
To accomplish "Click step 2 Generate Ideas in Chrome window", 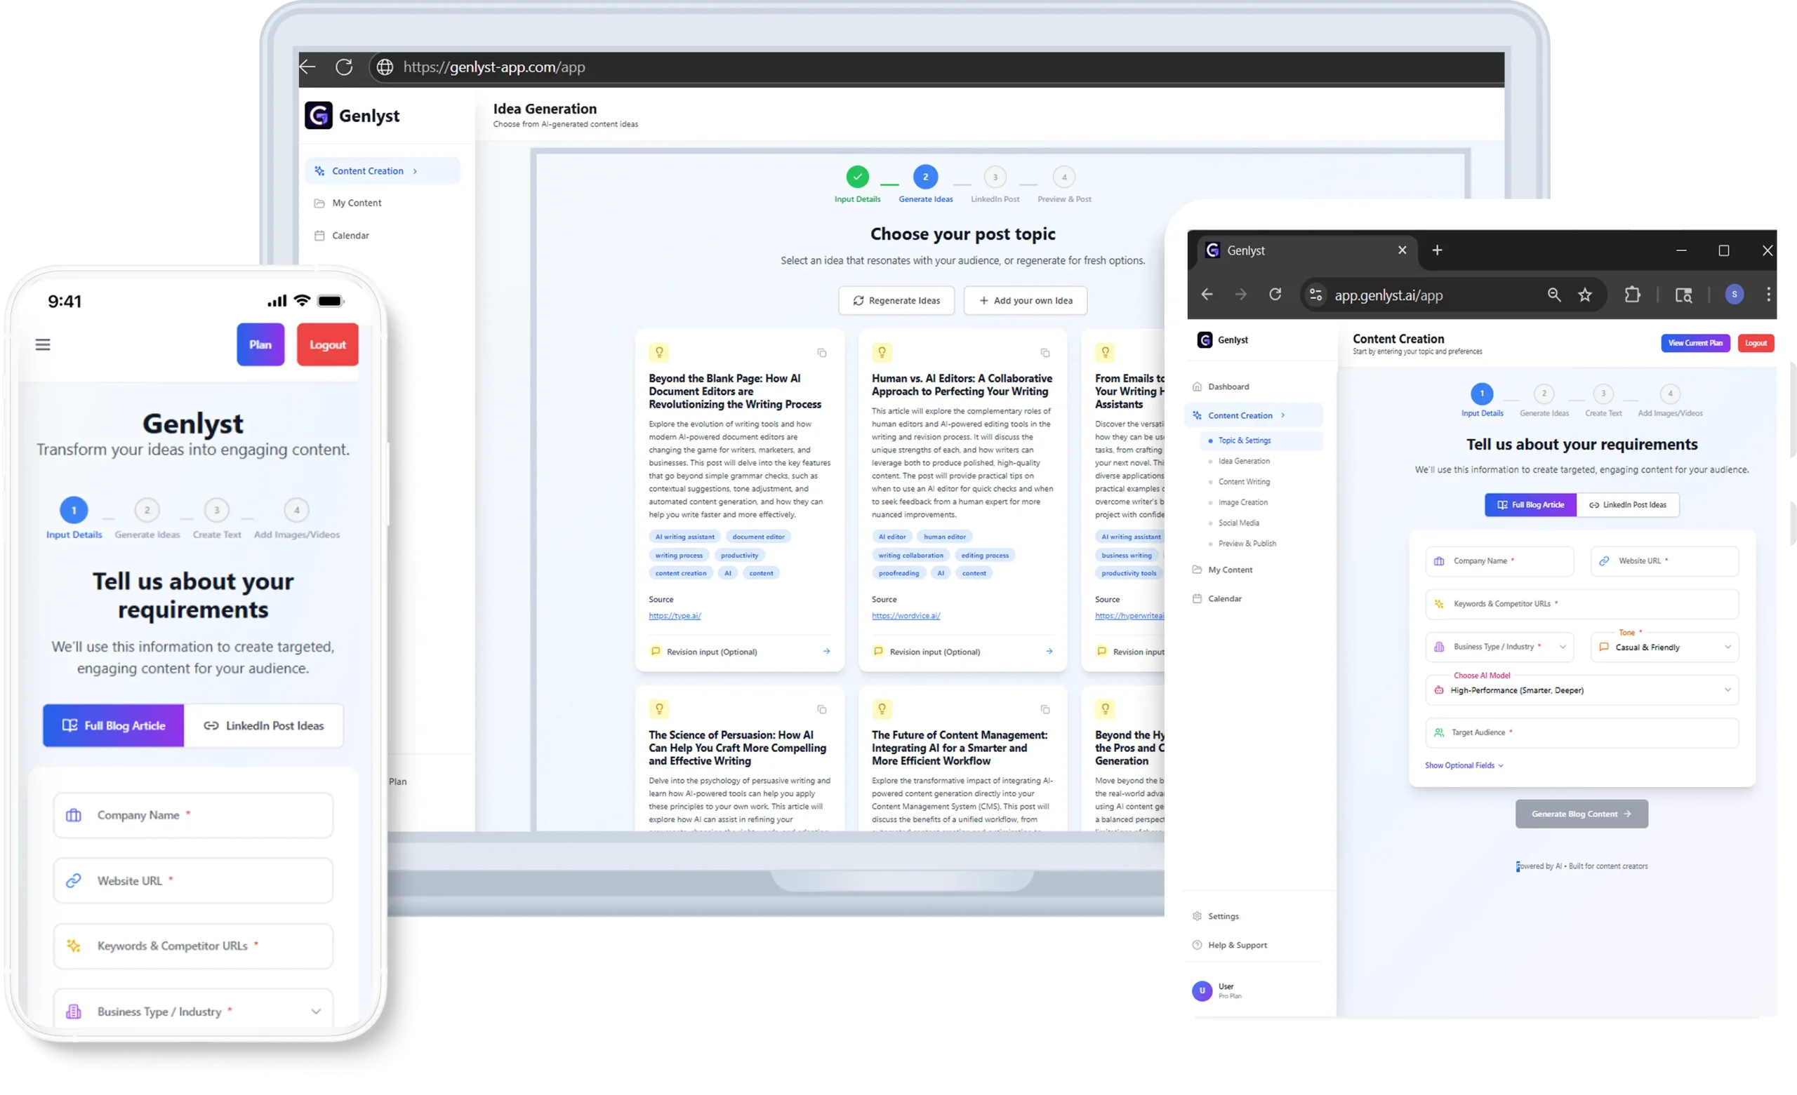I will pos(1544,401).
